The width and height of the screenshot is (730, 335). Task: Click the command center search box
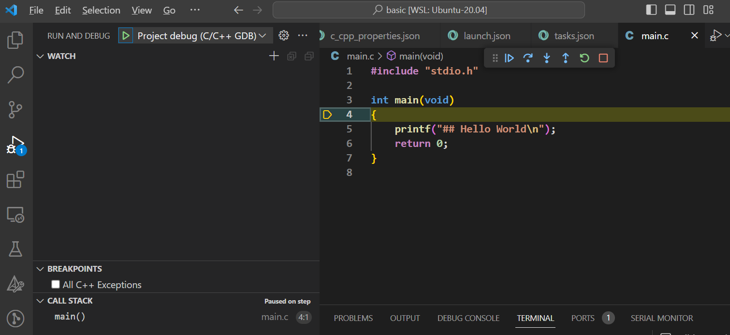(x=429, y=10)
